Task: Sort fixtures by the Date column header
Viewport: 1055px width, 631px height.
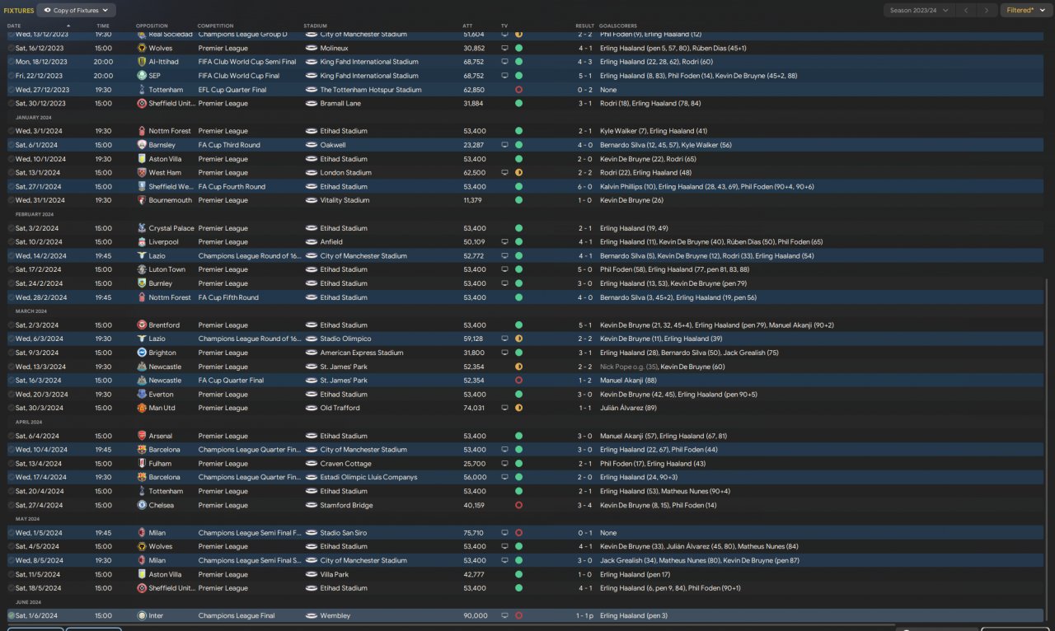Action: pyautogui.click(x=14, y=26)
